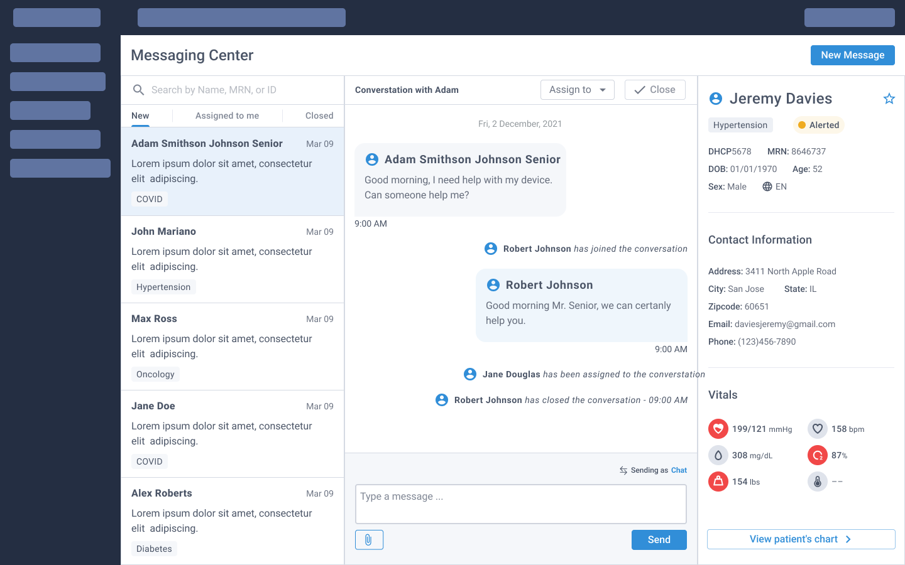Viewport: 905px width, 565px height.
Task: Click the oxygen saturation icon
Action: [x=817, y=455]
